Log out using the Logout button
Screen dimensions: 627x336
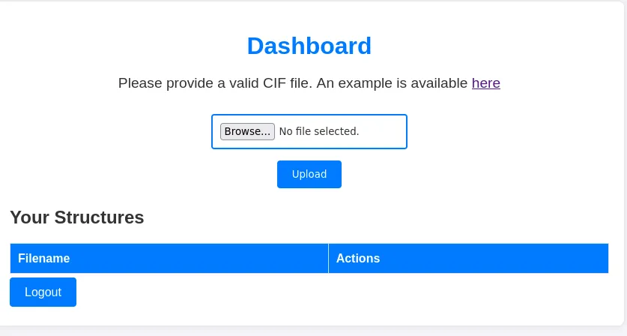point(43,292)
